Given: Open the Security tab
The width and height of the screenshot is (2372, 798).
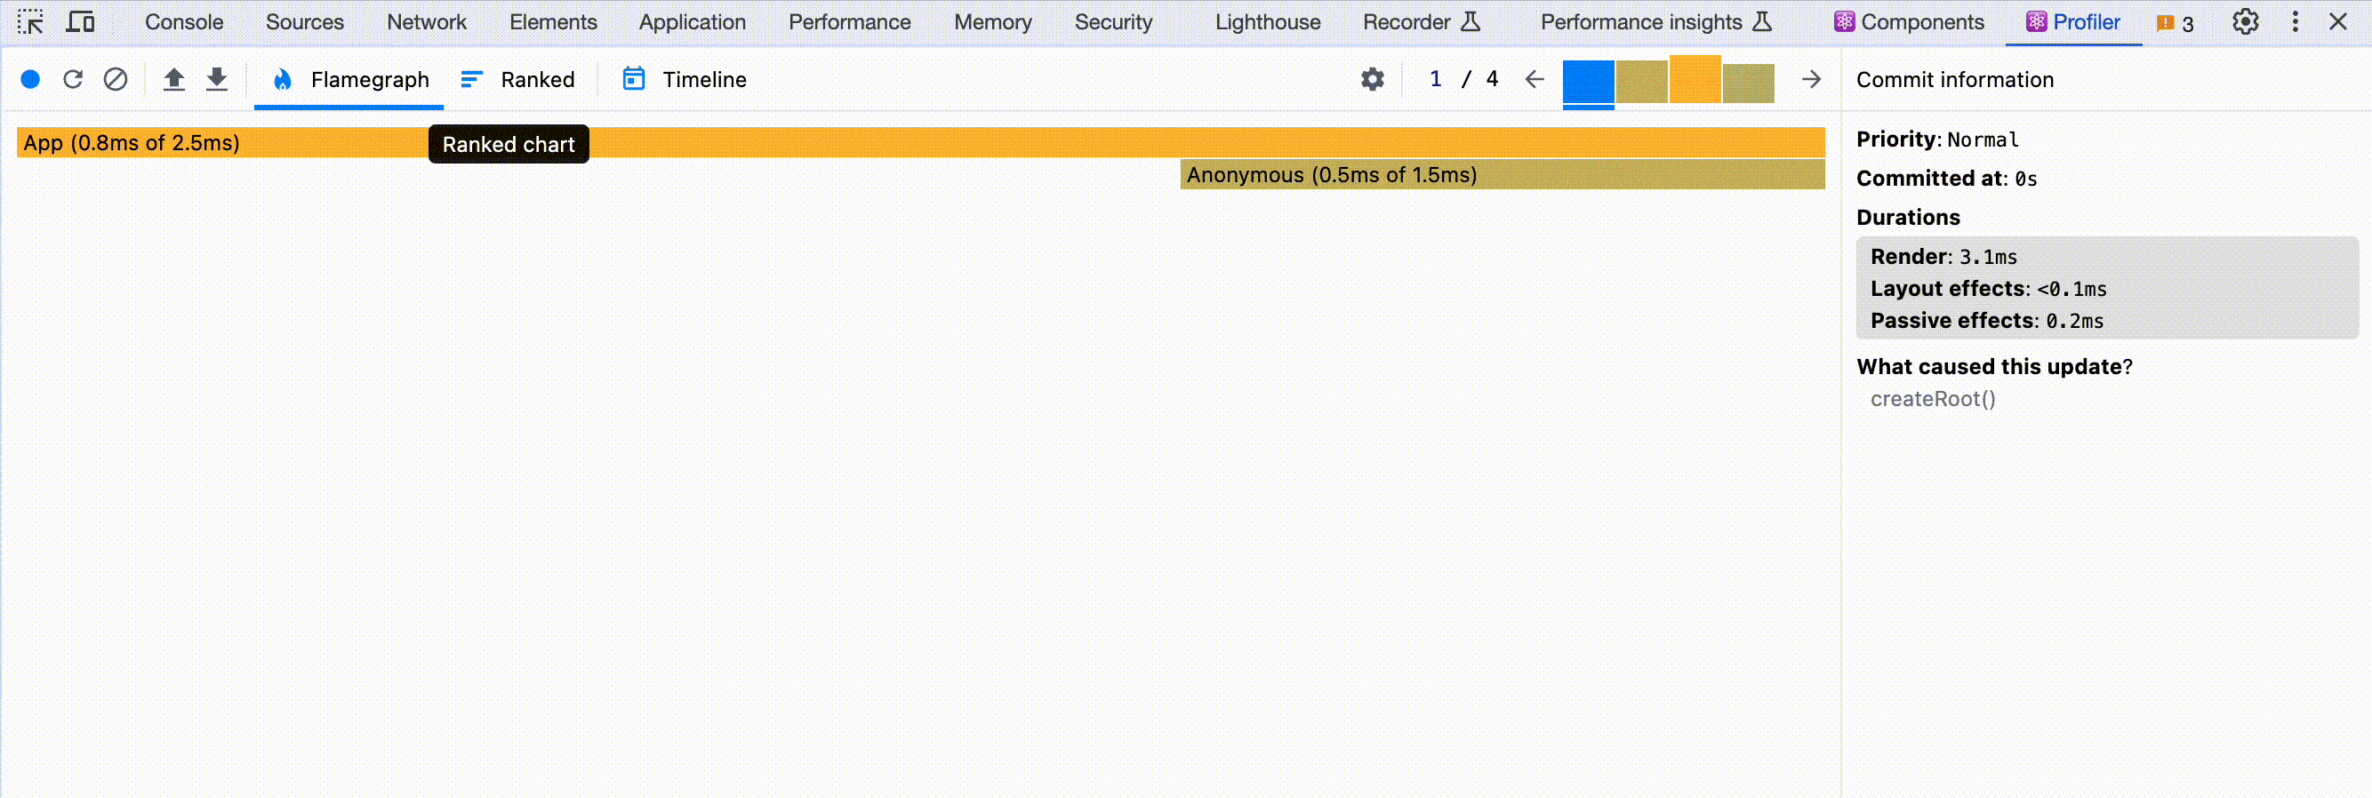Looking at the screenshot, I should [1113, 22].
